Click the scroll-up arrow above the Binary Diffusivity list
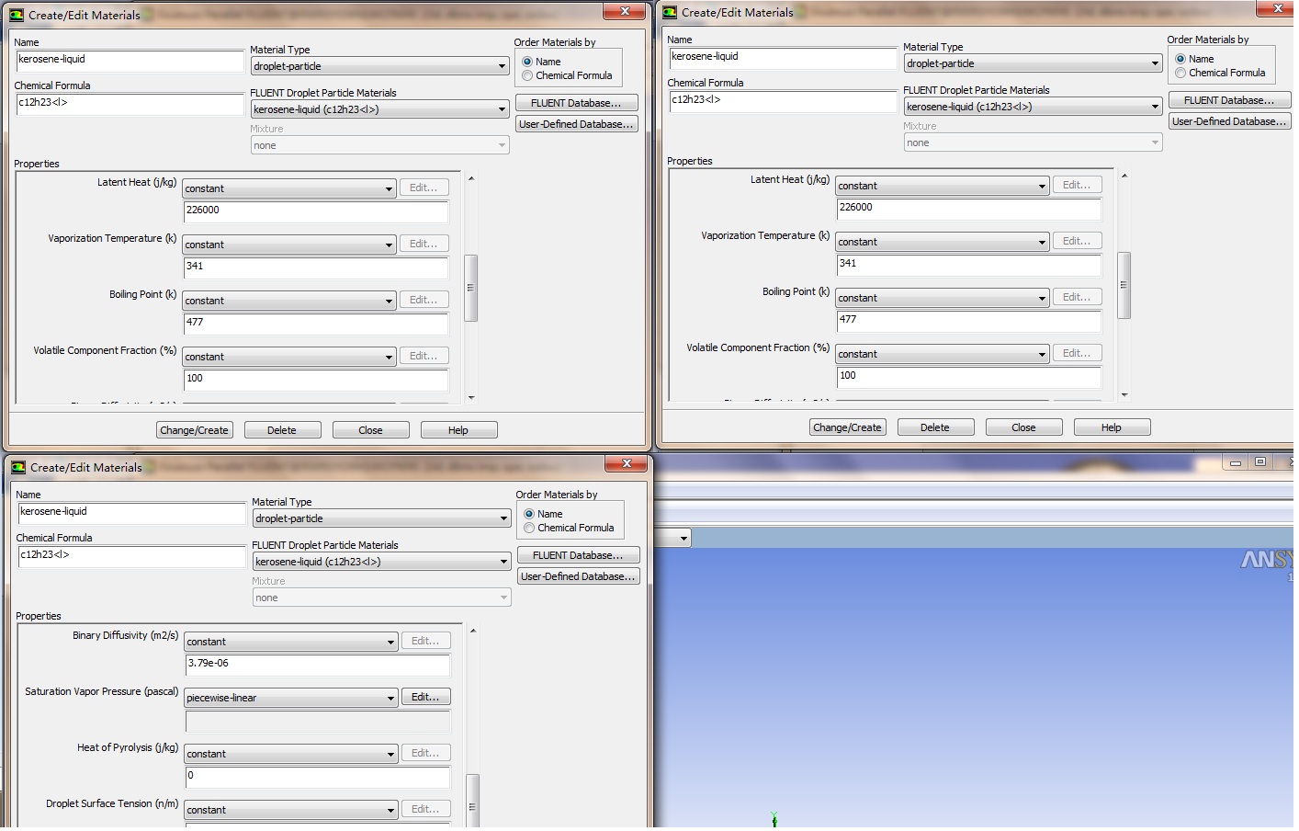1299x831 pixels. pos(473,631)
